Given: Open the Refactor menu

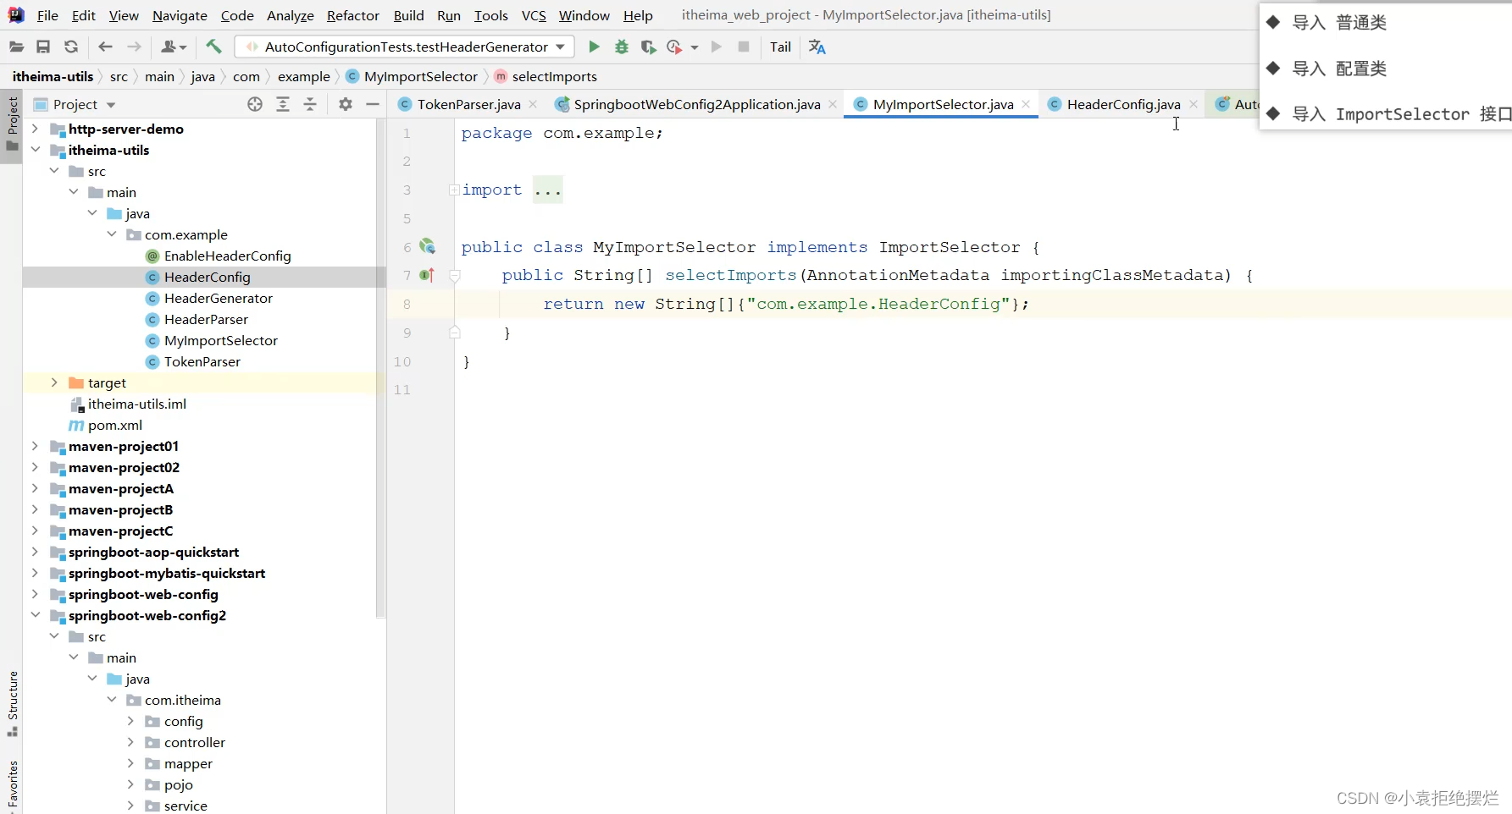Looking at the screenshot, I should 353,15.
